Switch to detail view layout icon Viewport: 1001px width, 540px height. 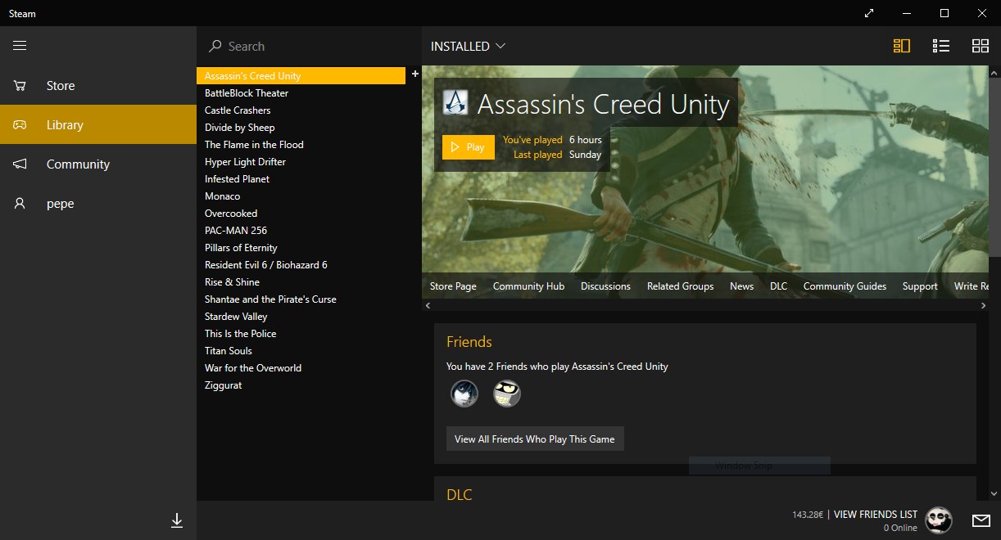(902, 46)
